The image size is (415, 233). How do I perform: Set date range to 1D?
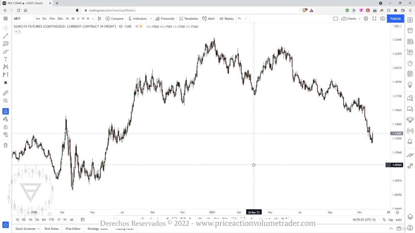[17, 220]
